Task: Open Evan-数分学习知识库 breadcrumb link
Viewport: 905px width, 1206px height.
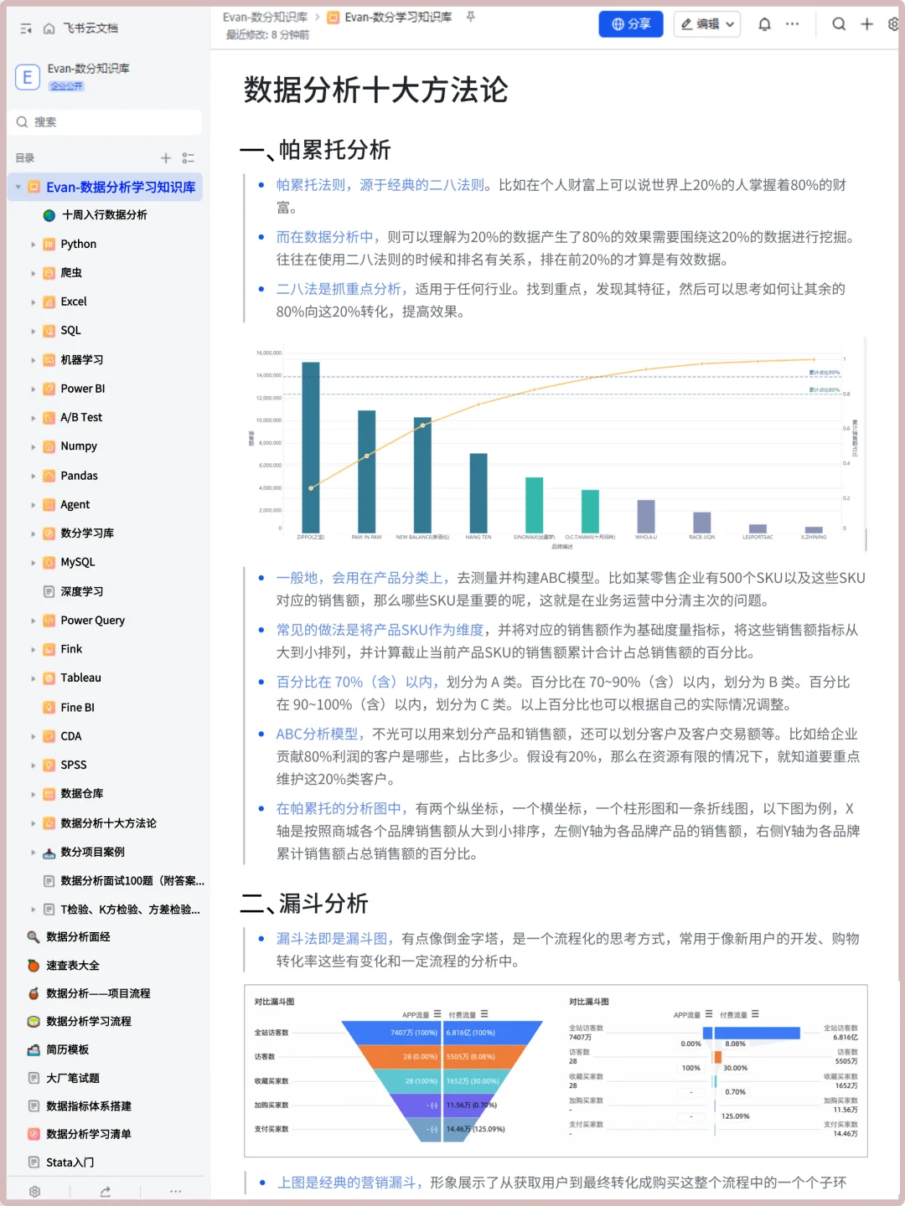Action: (x=398, y=17)
